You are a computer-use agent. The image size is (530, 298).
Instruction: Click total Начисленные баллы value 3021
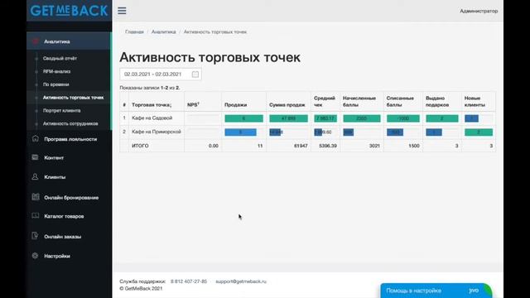tap(374, 146)
